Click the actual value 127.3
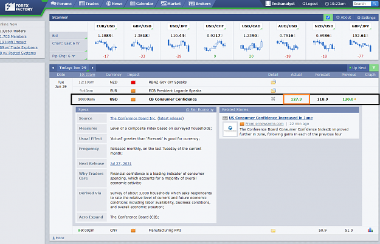 296,99
